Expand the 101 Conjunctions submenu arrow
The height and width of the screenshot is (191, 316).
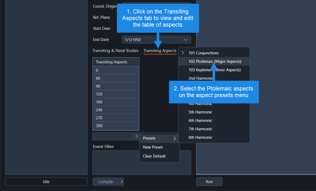[183, 53]
